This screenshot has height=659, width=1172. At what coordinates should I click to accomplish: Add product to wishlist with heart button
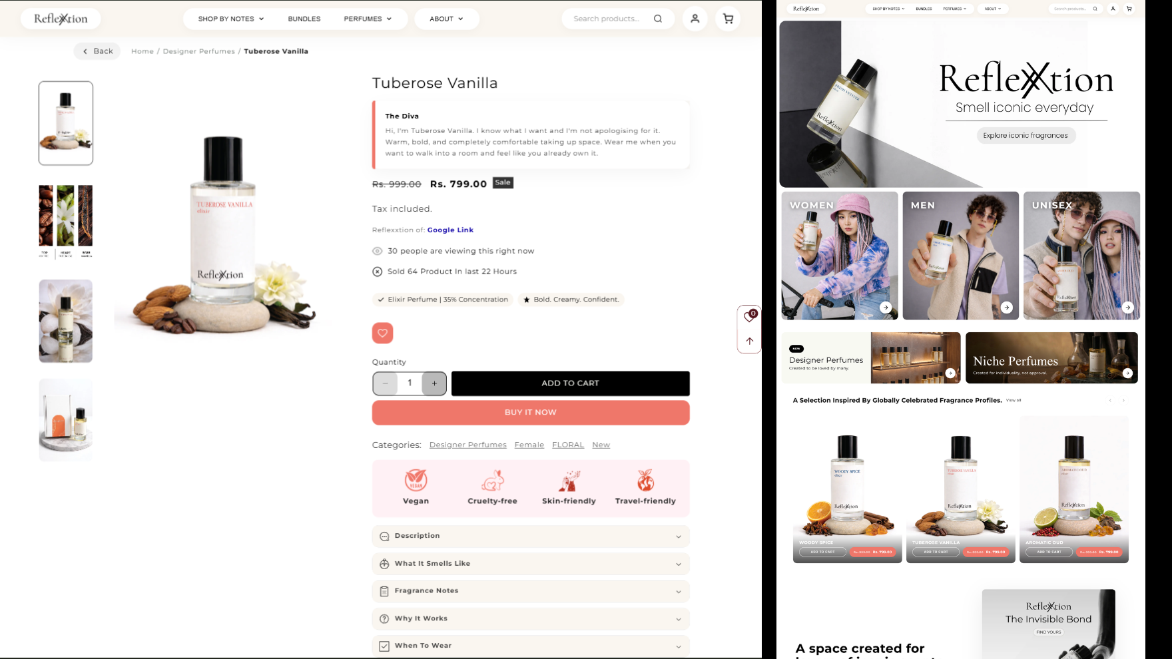[382, 333]
